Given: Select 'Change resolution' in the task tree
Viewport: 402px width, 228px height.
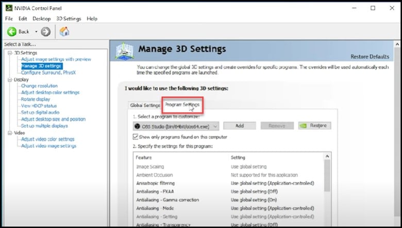Looking at the screenshot, I should point(39,86).
